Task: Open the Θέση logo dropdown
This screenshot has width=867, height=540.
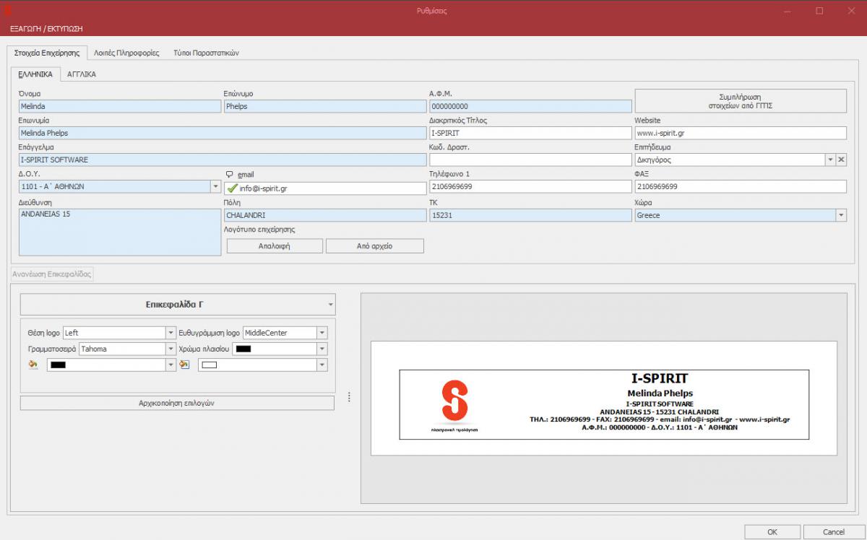Action: point(171,333)
